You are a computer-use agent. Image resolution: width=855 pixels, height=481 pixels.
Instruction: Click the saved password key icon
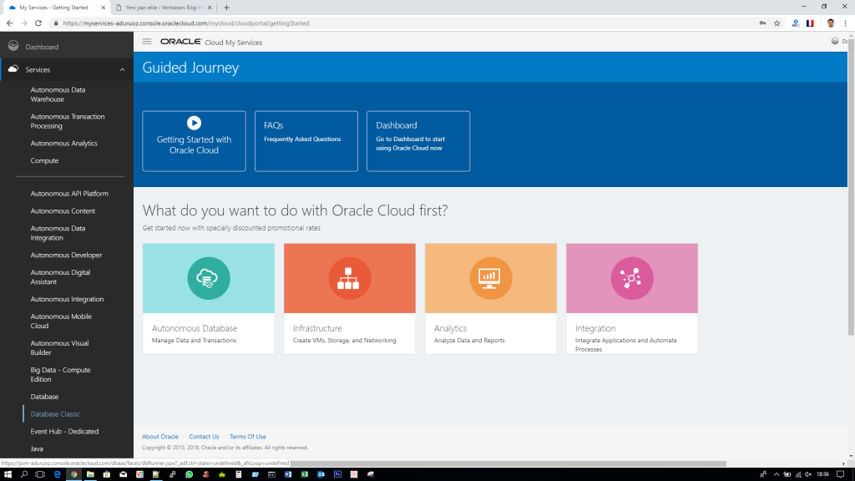[762, 23]
